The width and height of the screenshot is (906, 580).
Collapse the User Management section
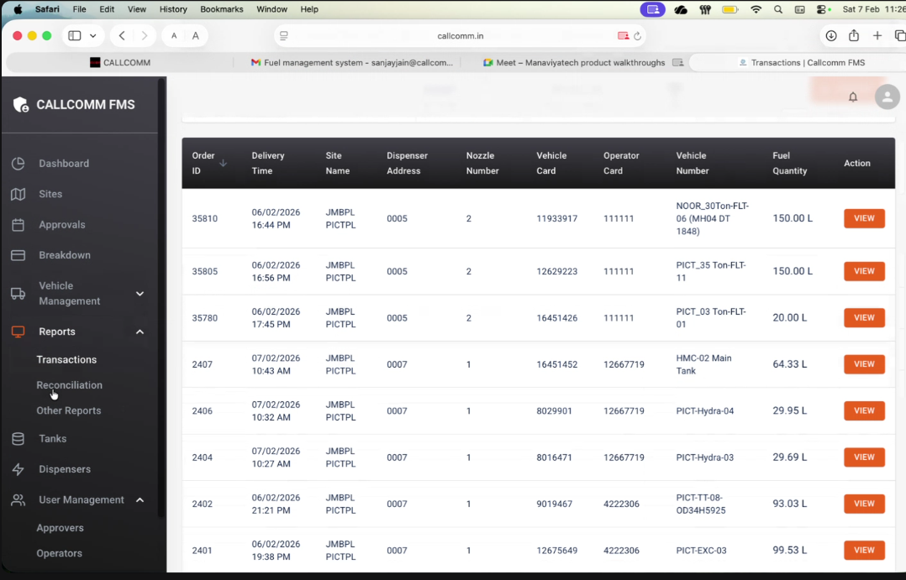[140, 499]
